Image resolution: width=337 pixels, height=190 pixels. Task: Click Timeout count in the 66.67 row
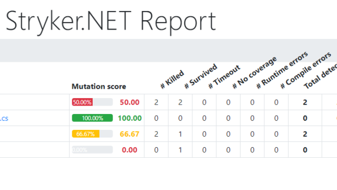[x=204, y=134]
